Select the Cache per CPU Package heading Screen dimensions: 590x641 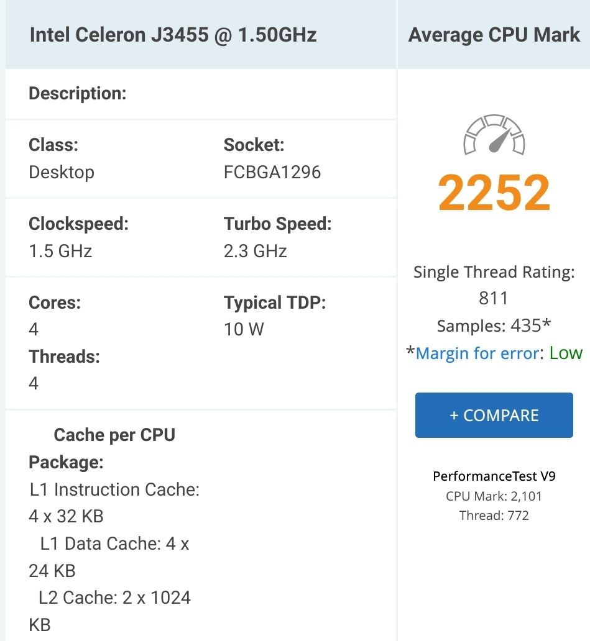[x=103, y=448]
